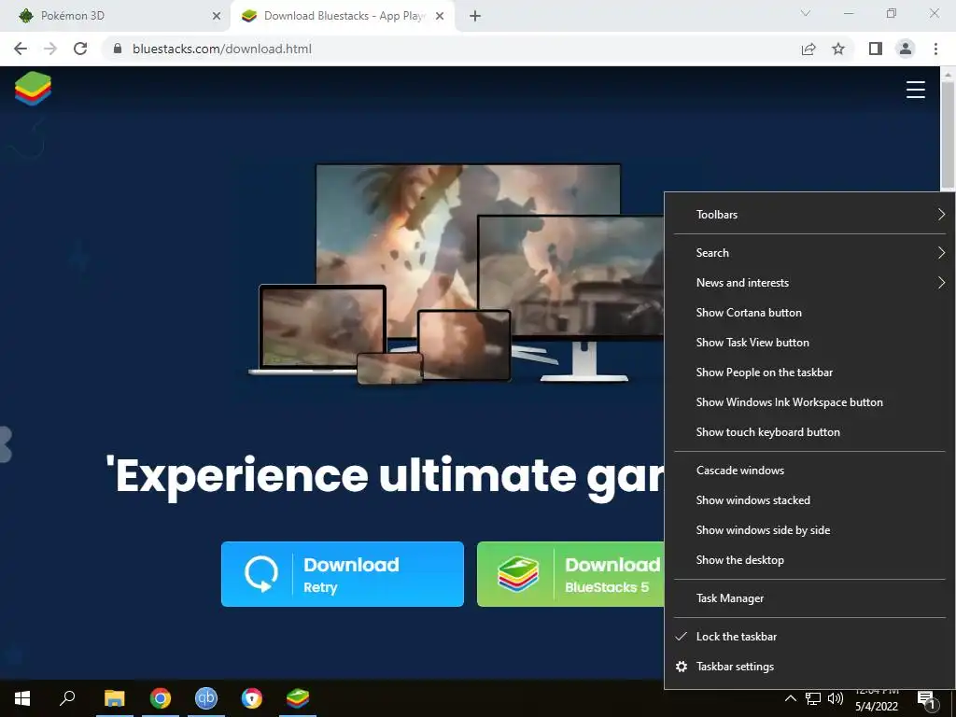Open Task Manager from context menu
956x717 pixels.
coord(809,598)
